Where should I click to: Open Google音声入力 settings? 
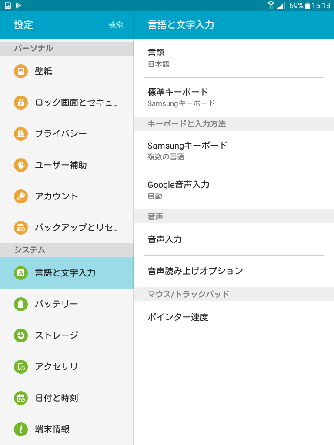pyautogui.click(x=234, y=189)
